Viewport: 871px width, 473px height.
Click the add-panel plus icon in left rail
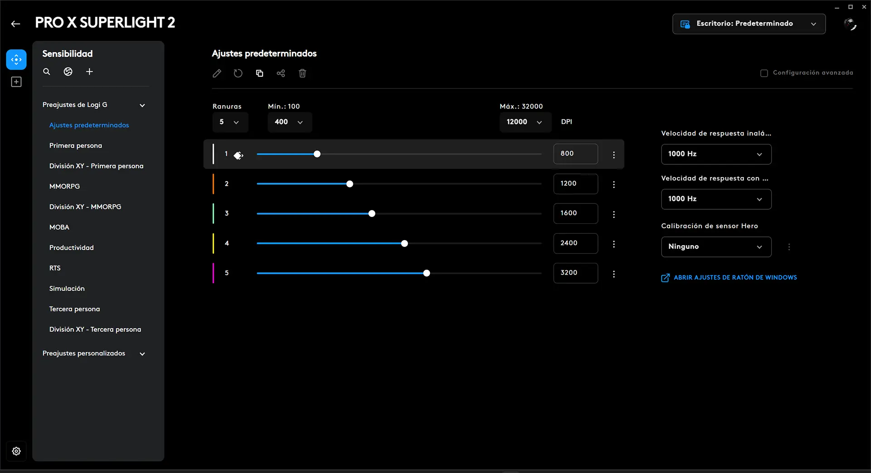coord(16,82)
